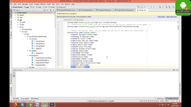Image resolution: width=191 pixels, height=107 pixels.
Task: Click the Gradle sync progress bar
Action: [148, 101]
